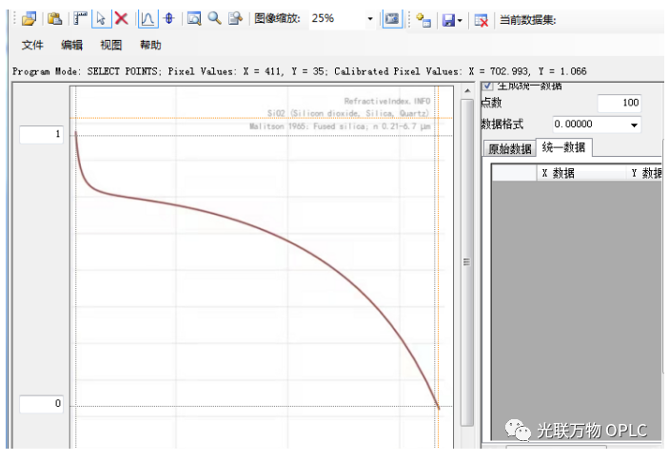
Task: Expand the data format 0.00000 dropdown
Action: point(634,125)
